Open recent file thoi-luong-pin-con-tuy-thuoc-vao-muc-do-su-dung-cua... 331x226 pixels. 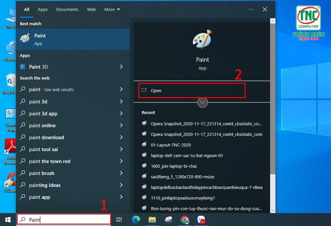206,209
